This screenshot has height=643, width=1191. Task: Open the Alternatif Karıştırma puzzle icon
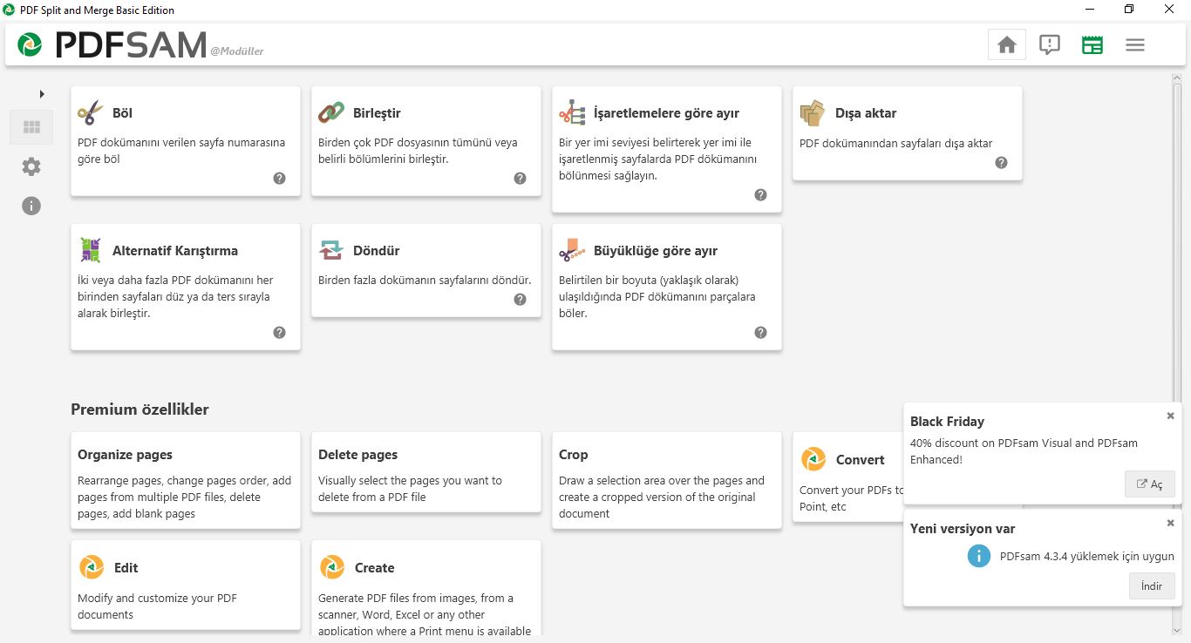pyautogui.click(x=91, y=251)
